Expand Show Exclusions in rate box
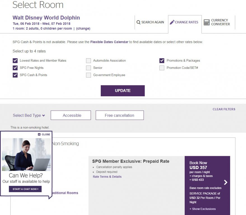Image resolution: width=246 pixels, height=215 pixels. click(203, 209)
